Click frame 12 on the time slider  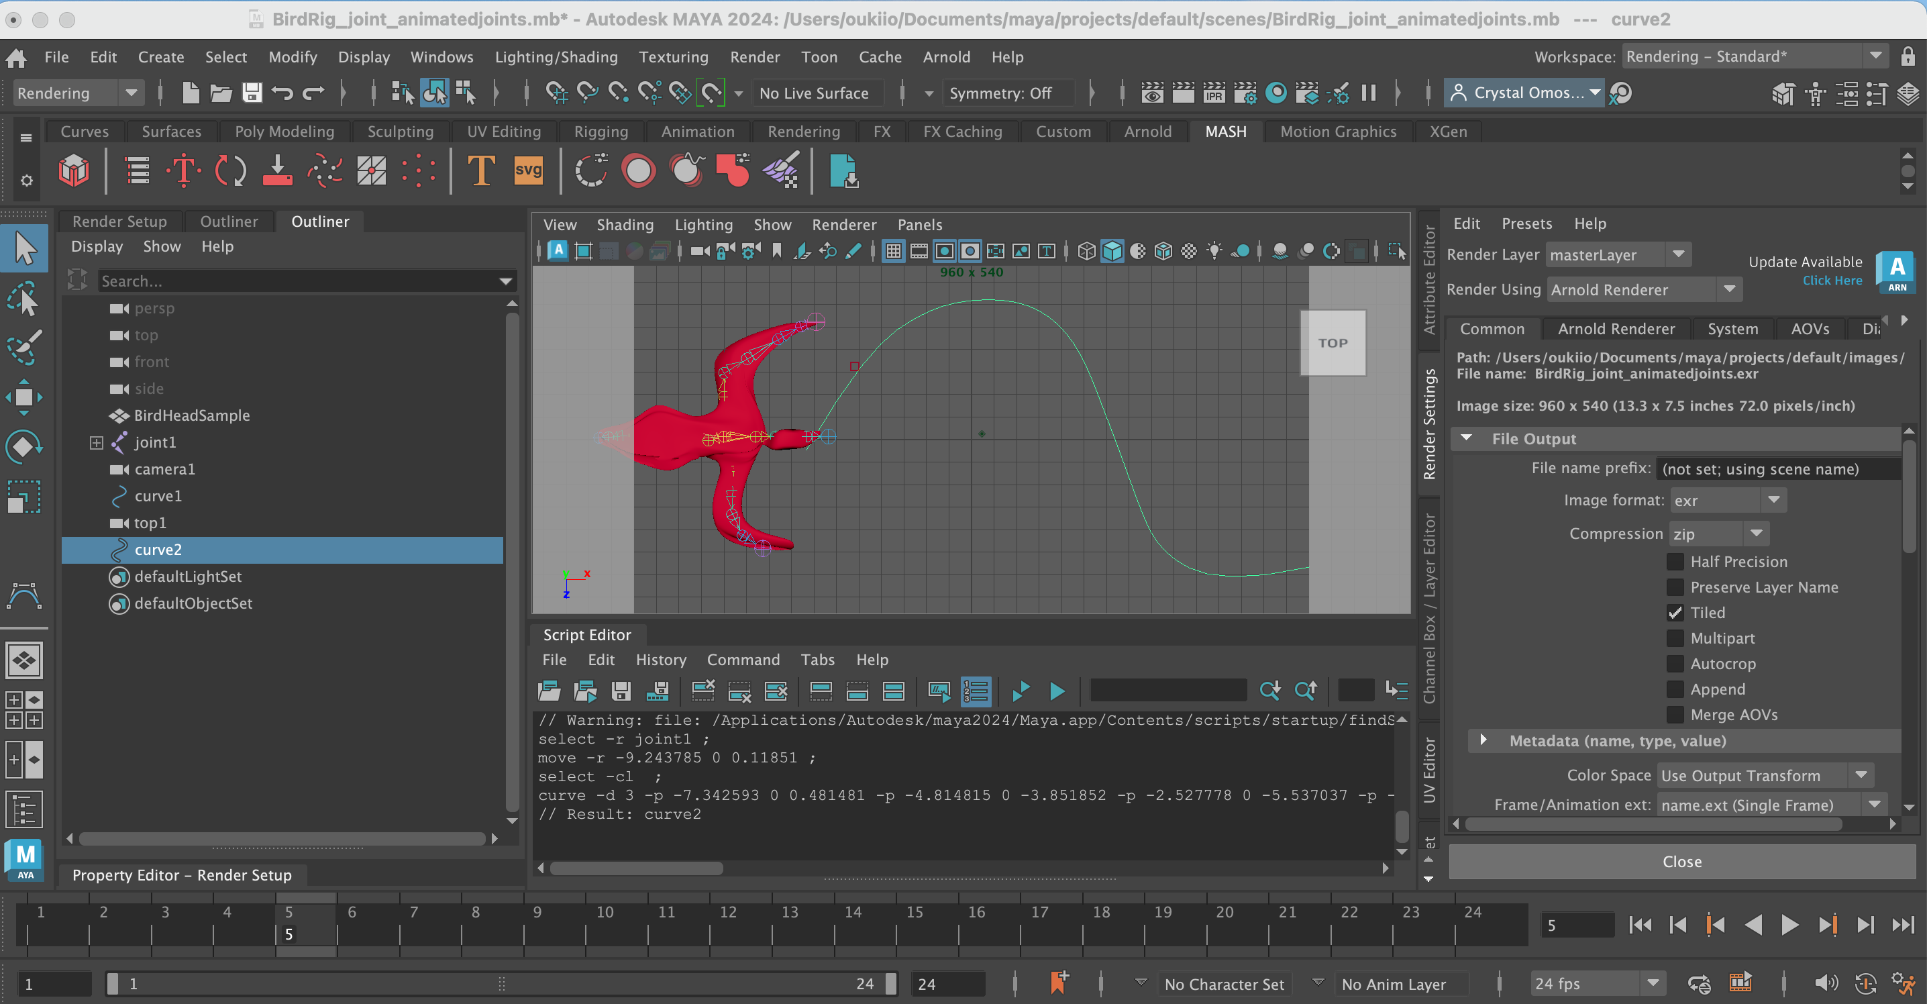click(728, 924)
